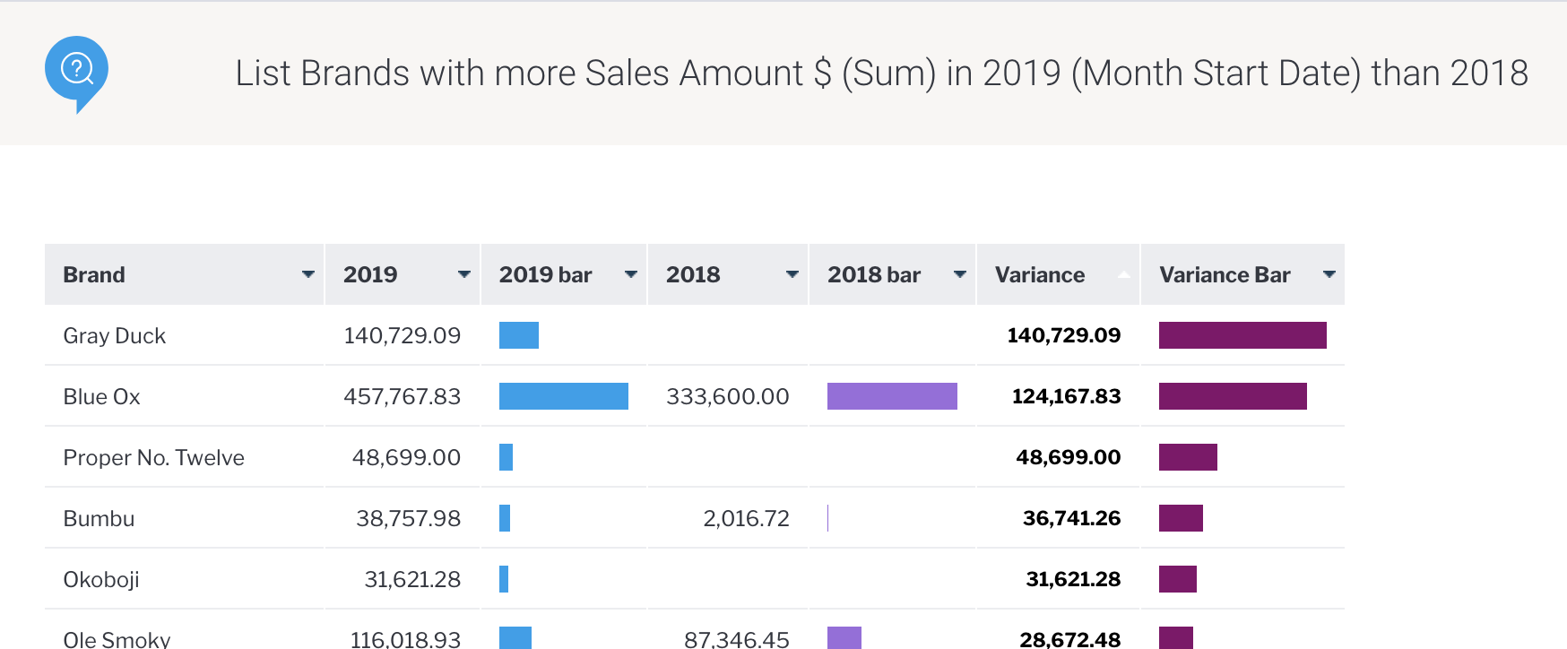Image resolution: width=1567 pixels, height=649 pixels.
Task: Click Gray Duck 2019 value 140,729.09
Action: [403, 336]
